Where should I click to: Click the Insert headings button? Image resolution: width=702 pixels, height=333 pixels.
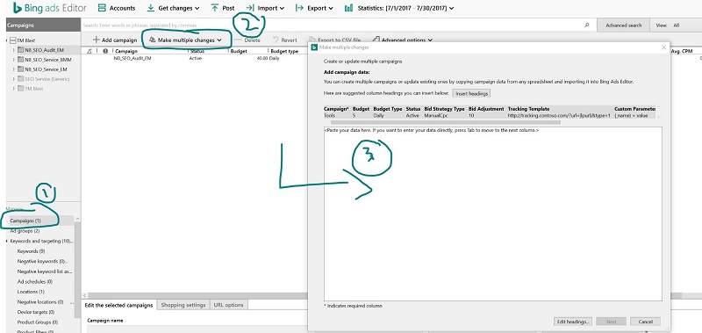[471, 93]
